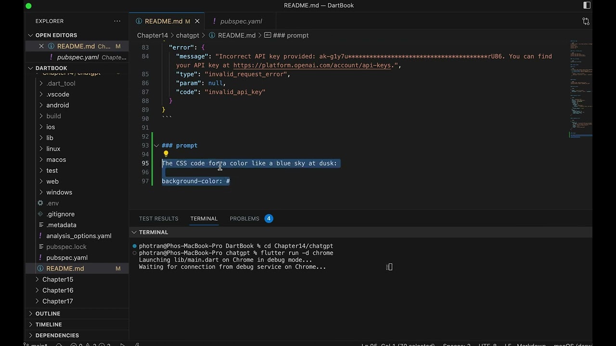Collapse the Terminal section header
Viewport: 616px width, 346px height.
tap(134, 232)
